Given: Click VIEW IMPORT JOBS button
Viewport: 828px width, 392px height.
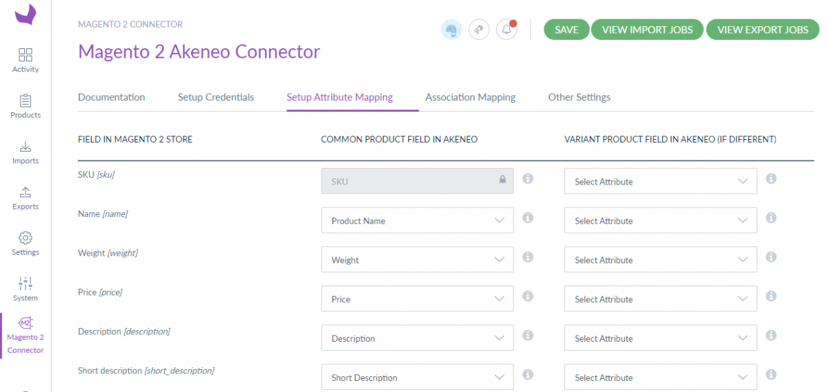Looking at the screenshot, I should 647,30.
